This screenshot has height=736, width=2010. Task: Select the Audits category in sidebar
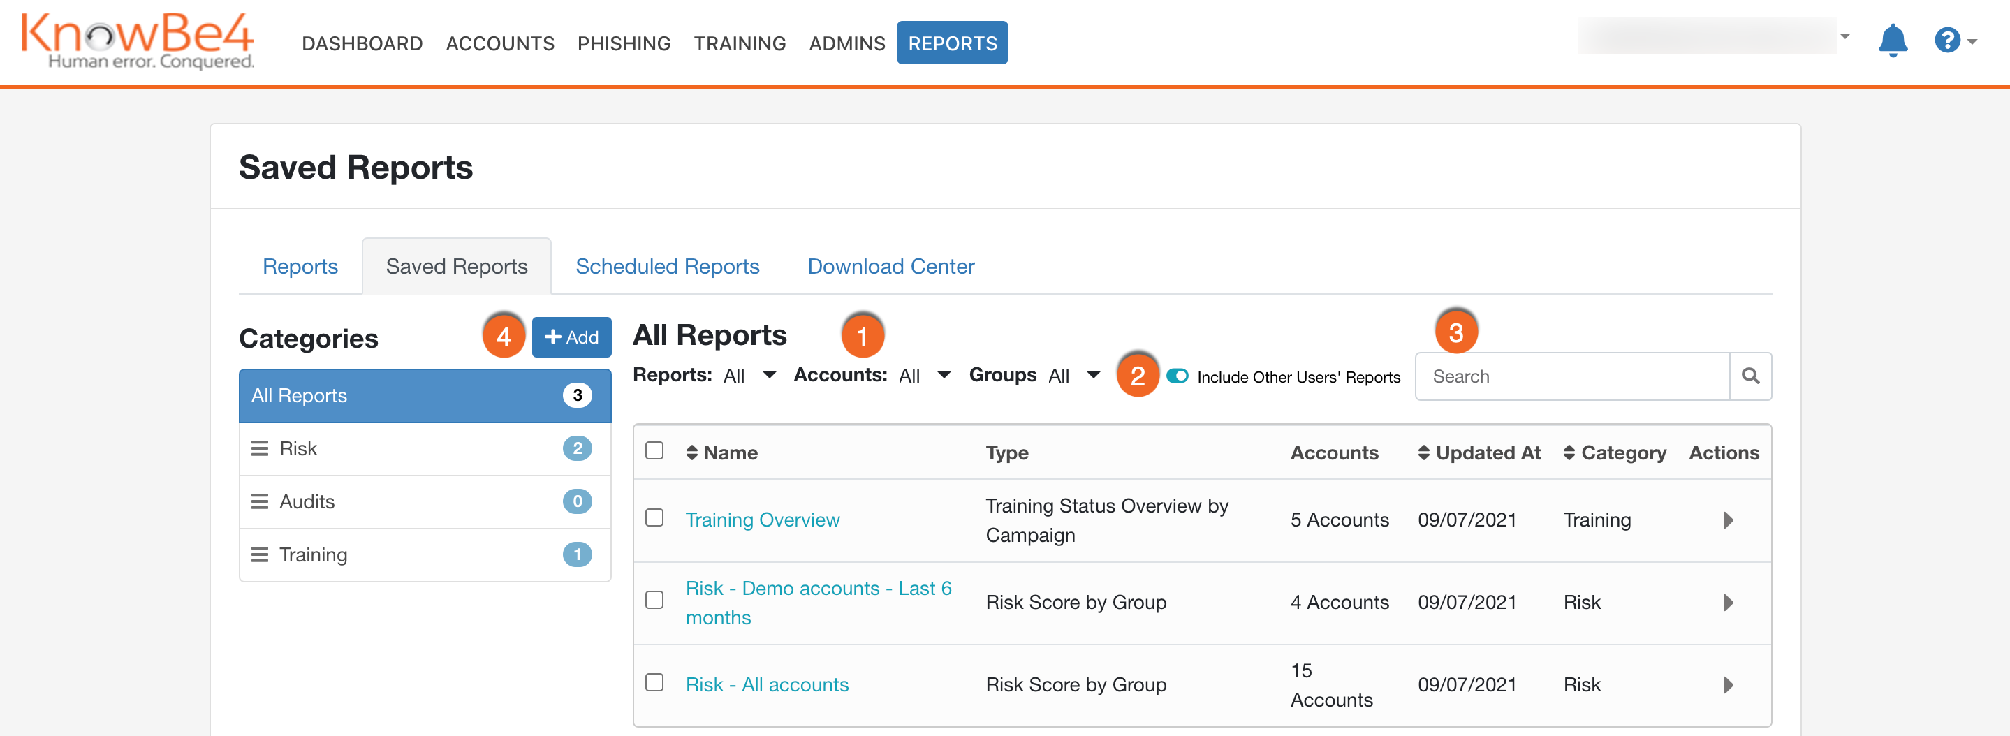click(306, 502)
